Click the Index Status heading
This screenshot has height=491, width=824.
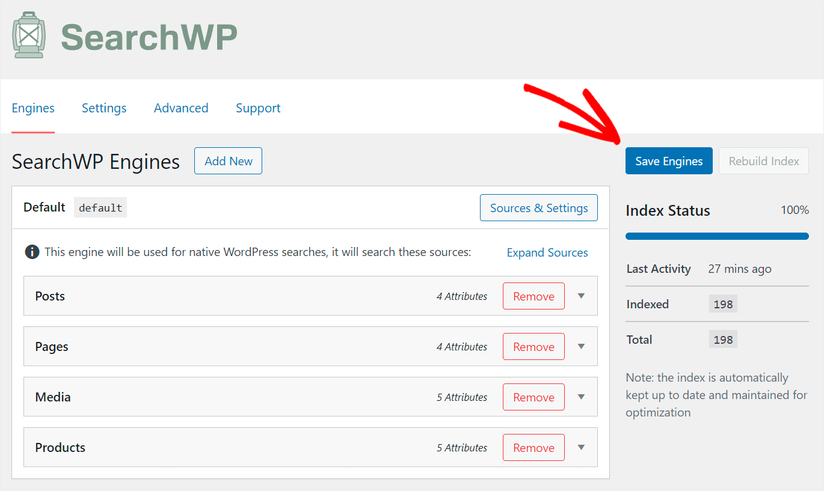click(x=668, y=211)
